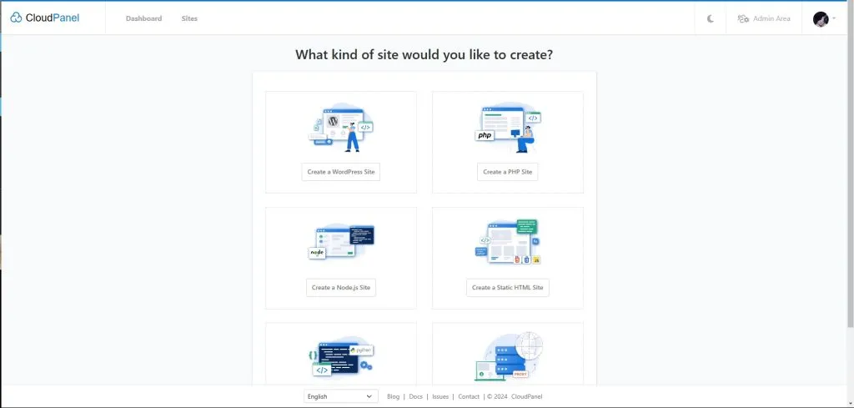Click the Admin Area gear-users icon
The height and width of the screenshot is (408, 854).
[x=743, y=18]
